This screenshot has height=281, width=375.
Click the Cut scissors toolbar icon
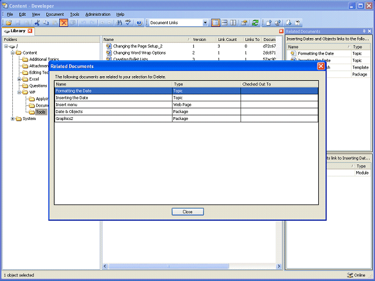[37, 23]
